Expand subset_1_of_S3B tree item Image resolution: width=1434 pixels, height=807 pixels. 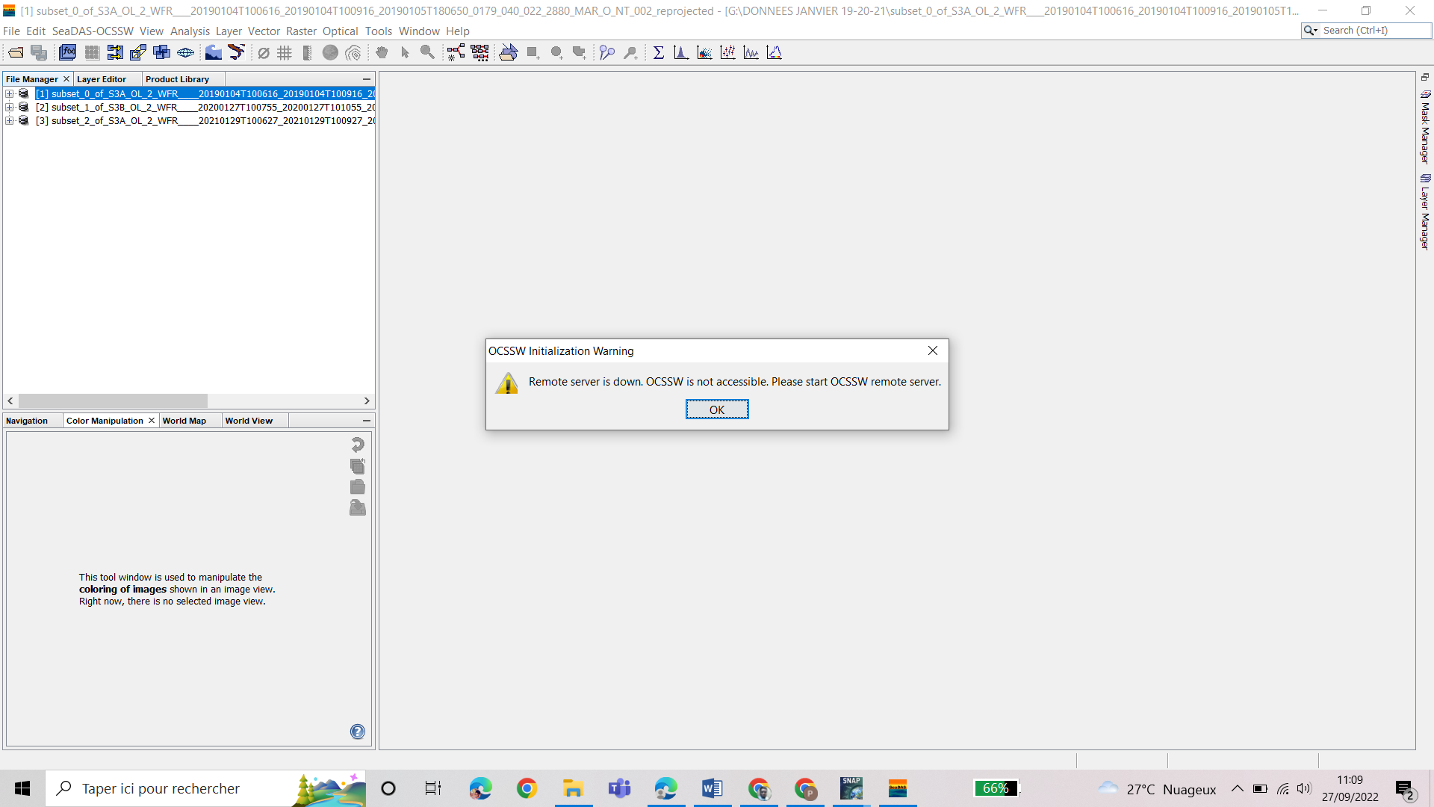pyautogui.click(x=9, y=106)
